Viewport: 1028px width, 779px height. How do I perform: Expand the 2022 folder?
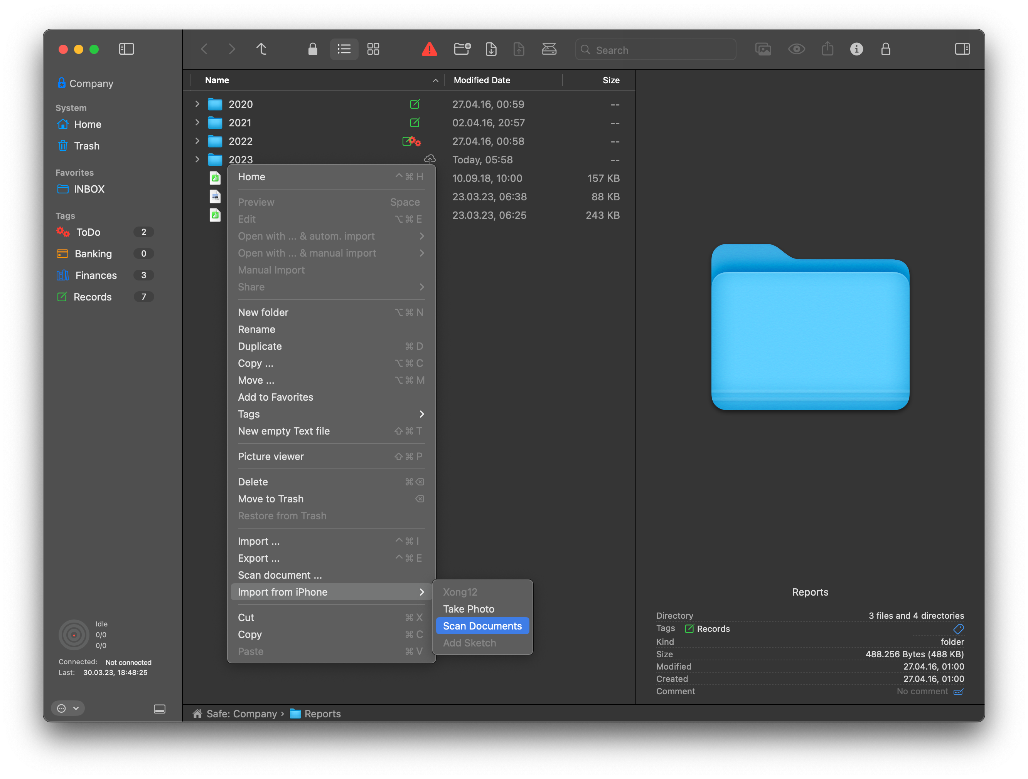197,141
